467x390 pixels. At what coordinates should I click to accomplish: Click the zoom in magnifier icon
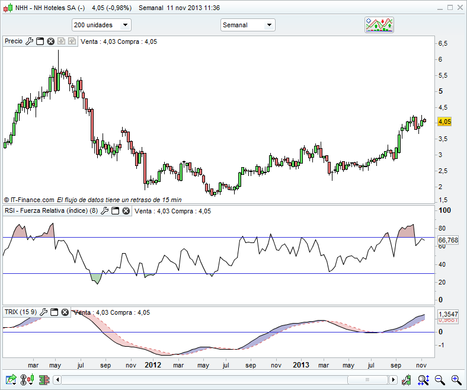(456, 379)
